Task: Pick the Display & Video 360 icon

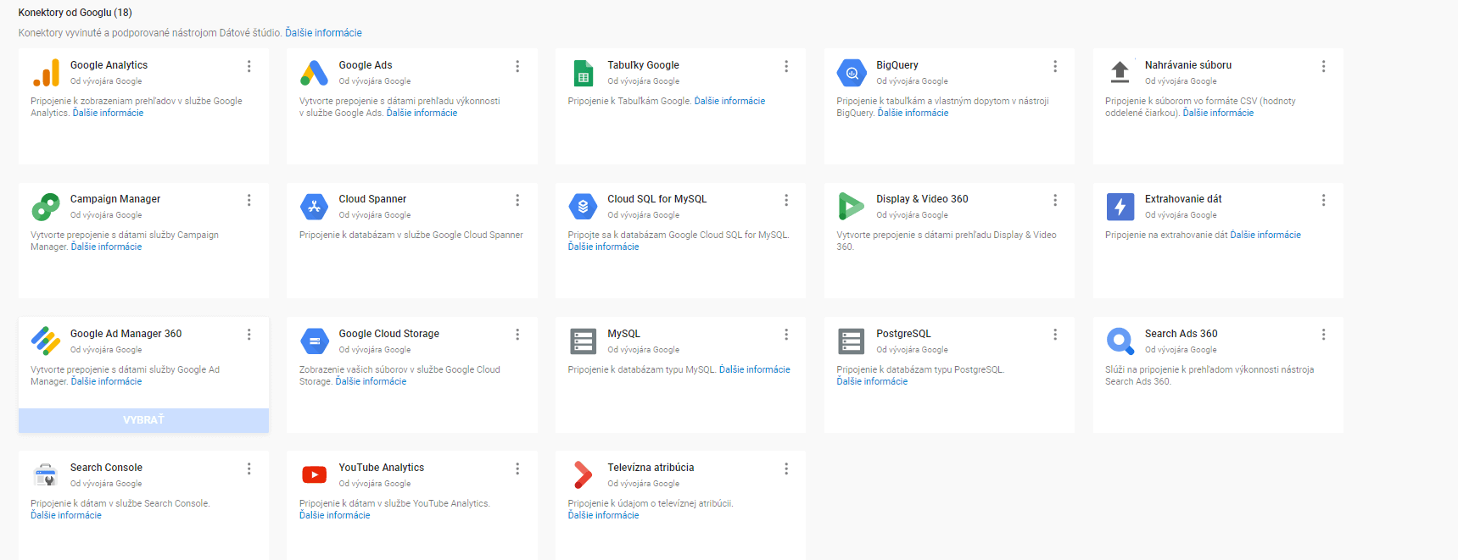Action: click(x=852, y=207)
